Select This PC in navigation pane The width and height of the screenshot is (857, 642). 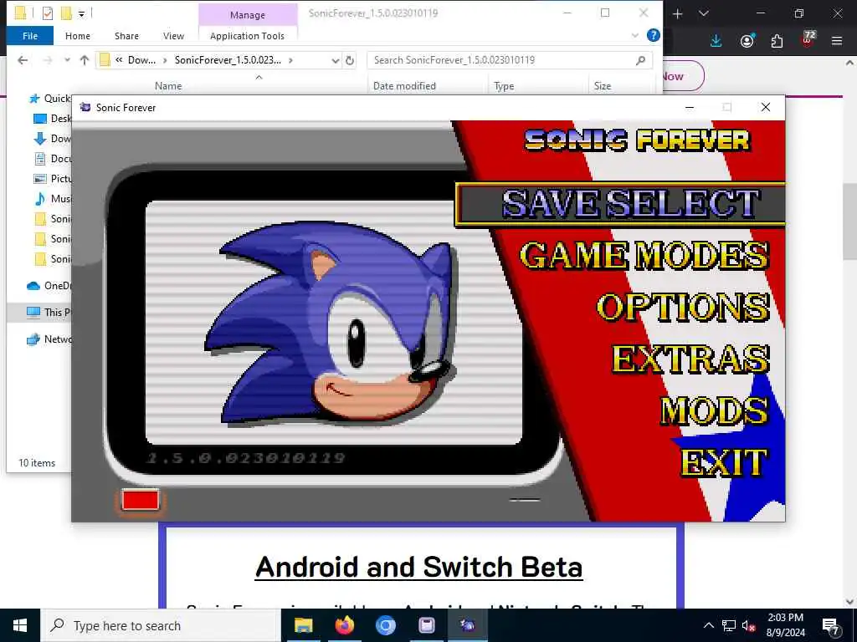click(49, 313)
